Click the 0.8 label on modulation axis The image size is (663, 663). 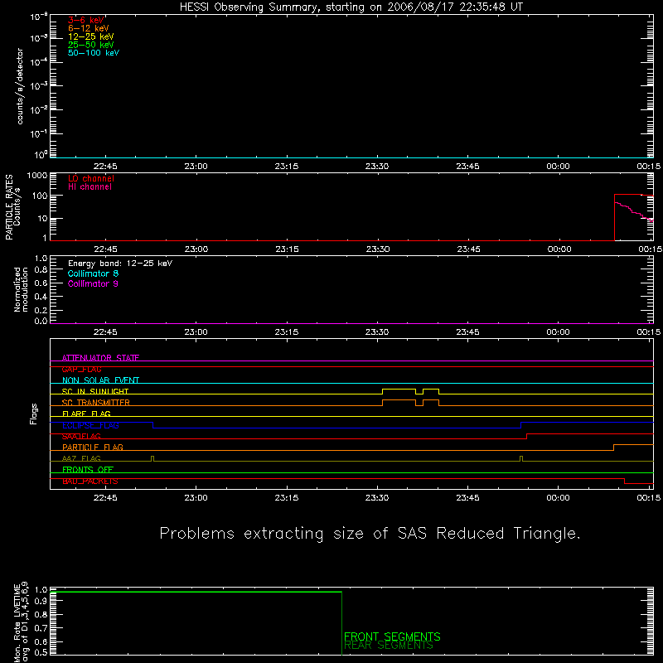point(41,270)
